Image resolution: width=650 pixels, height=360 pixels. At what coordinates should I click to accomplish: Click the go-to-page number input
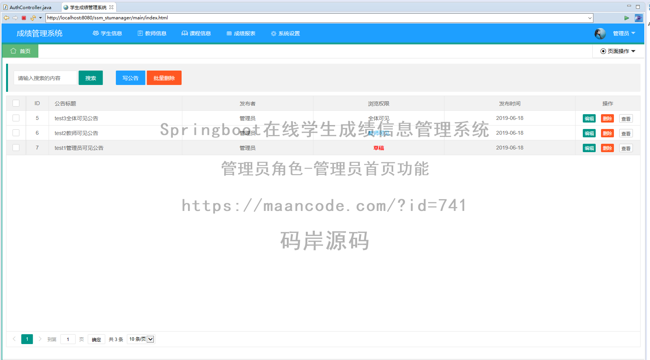tap(68, 339)
